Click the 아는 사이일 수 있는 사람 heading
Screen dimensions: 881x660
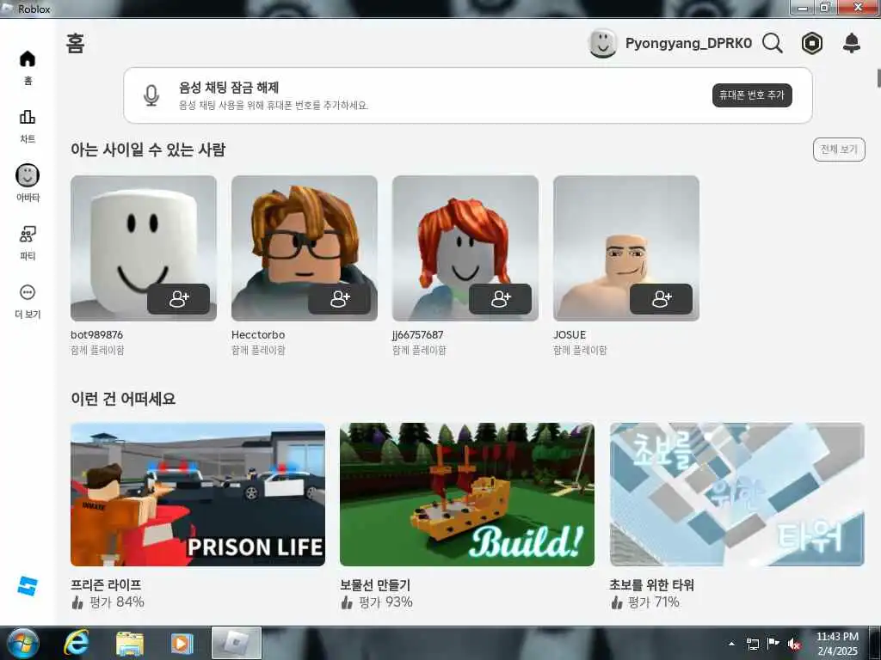point(148,150)
